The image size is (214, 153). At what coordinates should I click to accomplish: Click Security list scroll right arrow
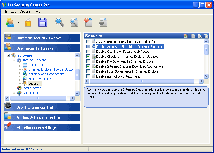pyautogui.click(x=201, y=81)
